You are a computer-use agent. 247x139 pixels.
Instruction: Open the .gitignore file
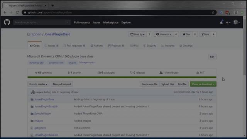40,128
